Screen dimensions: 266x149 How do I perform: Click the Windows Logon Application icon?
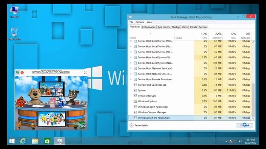(x=135, y=107)
